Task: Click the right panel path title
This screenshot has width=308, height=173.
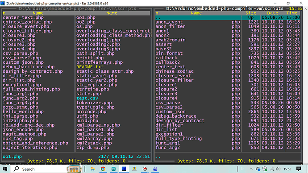Action: pyautogui.click(x=225, y=8)
